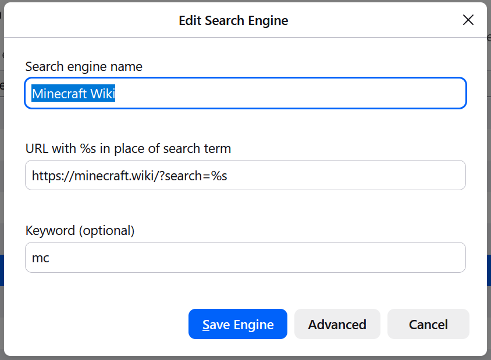The image size is (491, 360).
Task: Close the Edit Search Engine dialog
Action: [468, 20]
